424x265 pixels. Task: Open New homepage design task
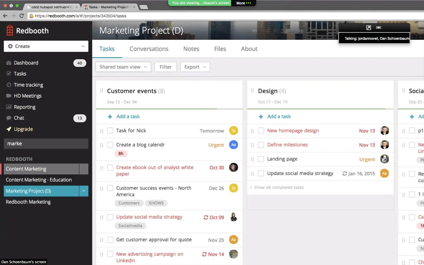pos(293,130)
